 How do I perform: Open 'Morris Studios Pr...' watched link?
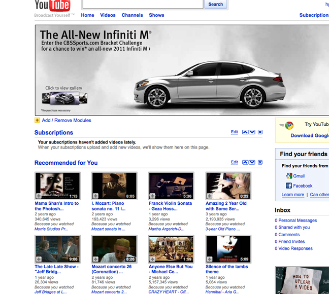pyautogui.click(x=51, y=229)
